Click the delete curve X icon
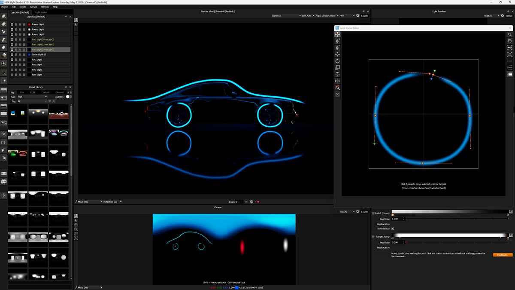 (x=337, y=94)
